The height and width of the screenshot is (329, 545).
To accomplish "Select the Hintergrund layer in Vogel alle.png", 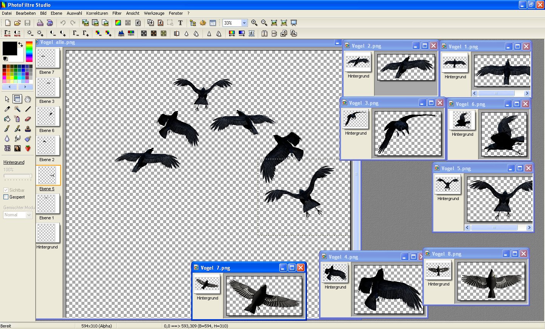I will (48, 233).
